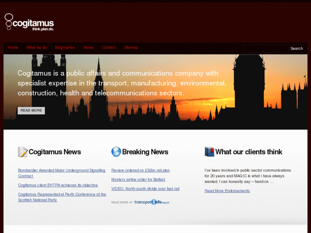
Task: Go to the Home menu item
Action: (13, 47)
